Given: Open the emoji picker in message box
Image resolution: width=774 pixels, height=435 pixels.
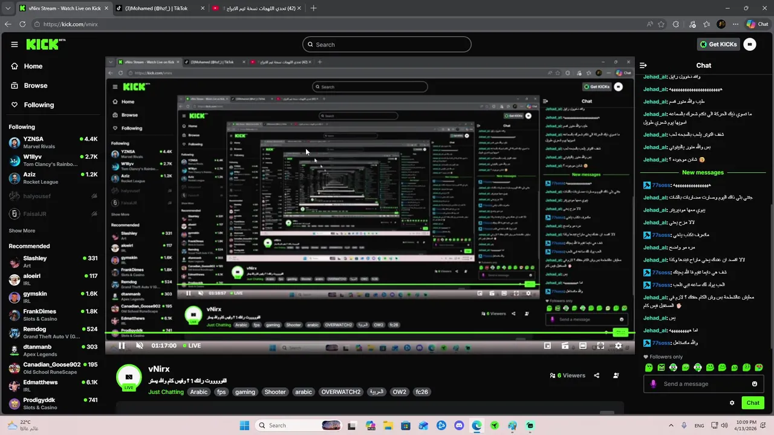Looking at the screenshot, I should [754, 384].
